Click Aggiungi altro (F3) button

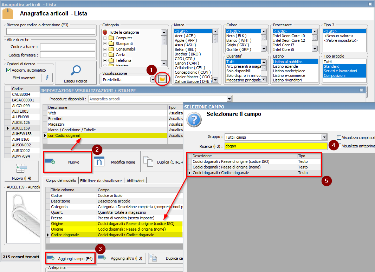121,258
